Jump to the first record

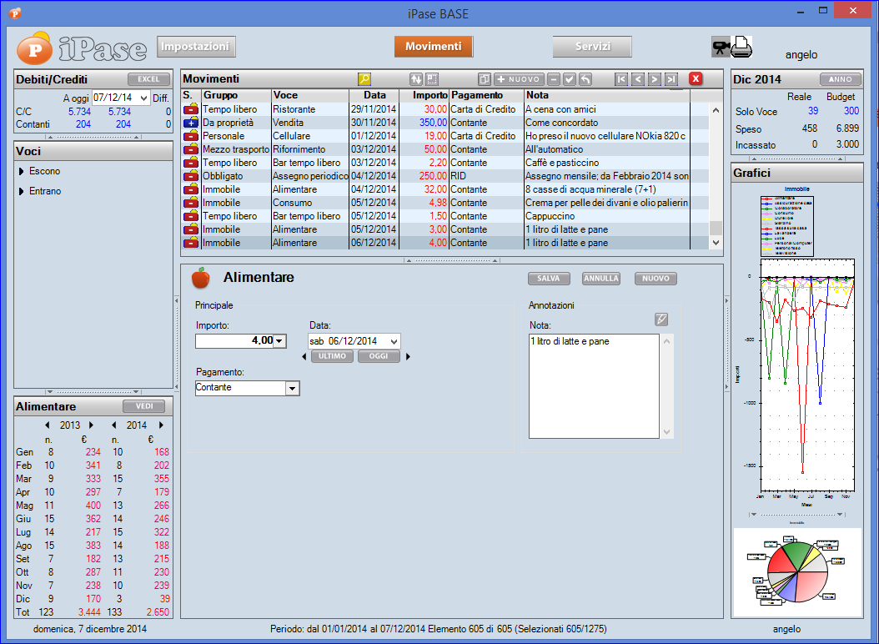tap(621, 79)
